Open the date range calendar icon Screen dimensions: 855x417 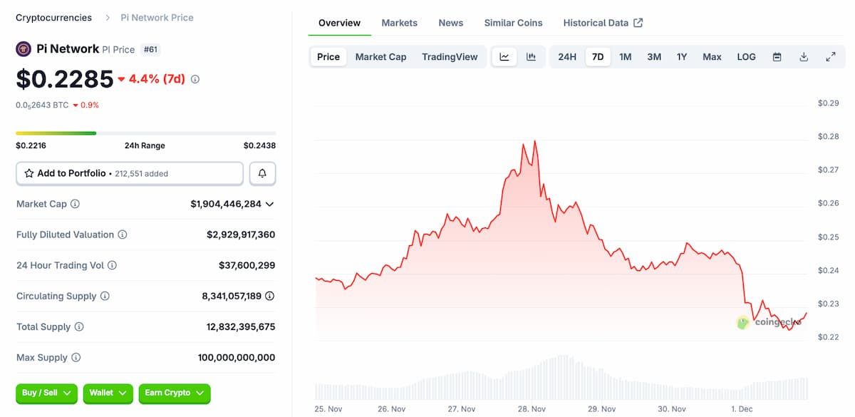pyautogui.click(x=777, y=56)
